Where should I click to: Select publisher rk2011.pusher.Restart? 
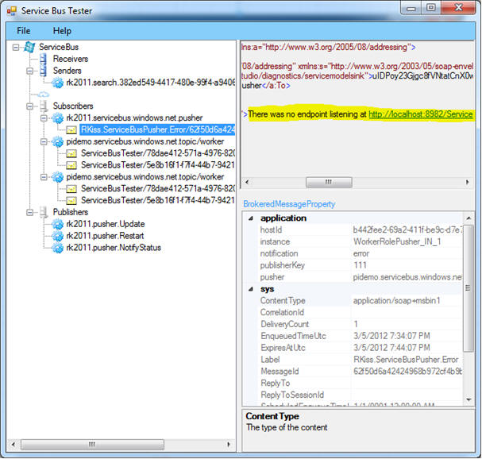click(x=105, y=236)
